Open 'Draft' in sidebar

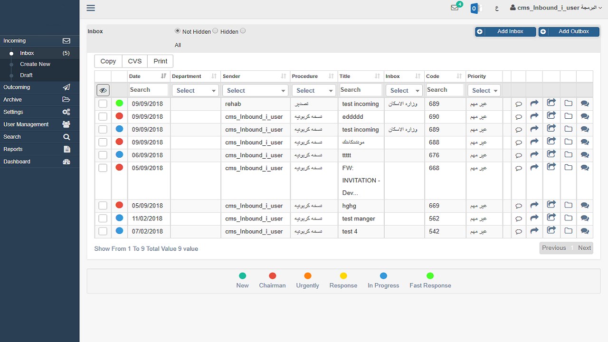coord(26,75)
